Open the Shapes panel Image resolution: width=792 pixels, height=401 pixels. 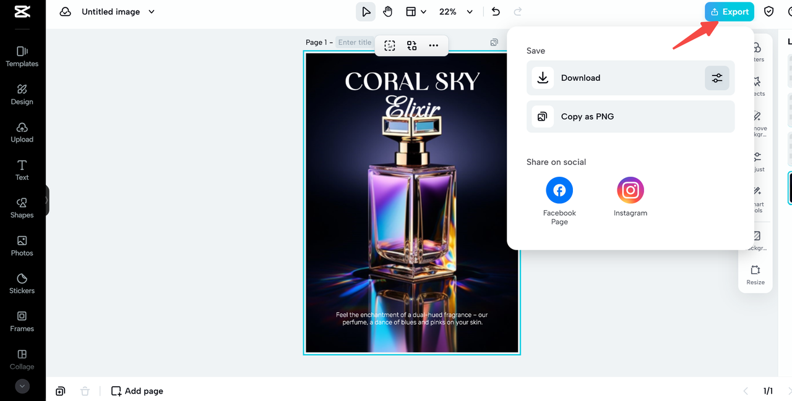[22, 208]
